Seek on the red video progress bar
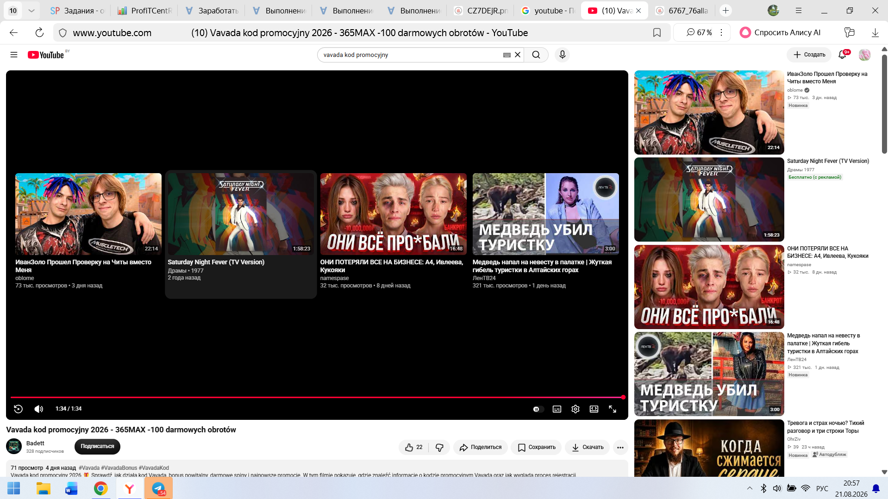Image resolution: width=888 pixels, height=499 pixels. 317,397
